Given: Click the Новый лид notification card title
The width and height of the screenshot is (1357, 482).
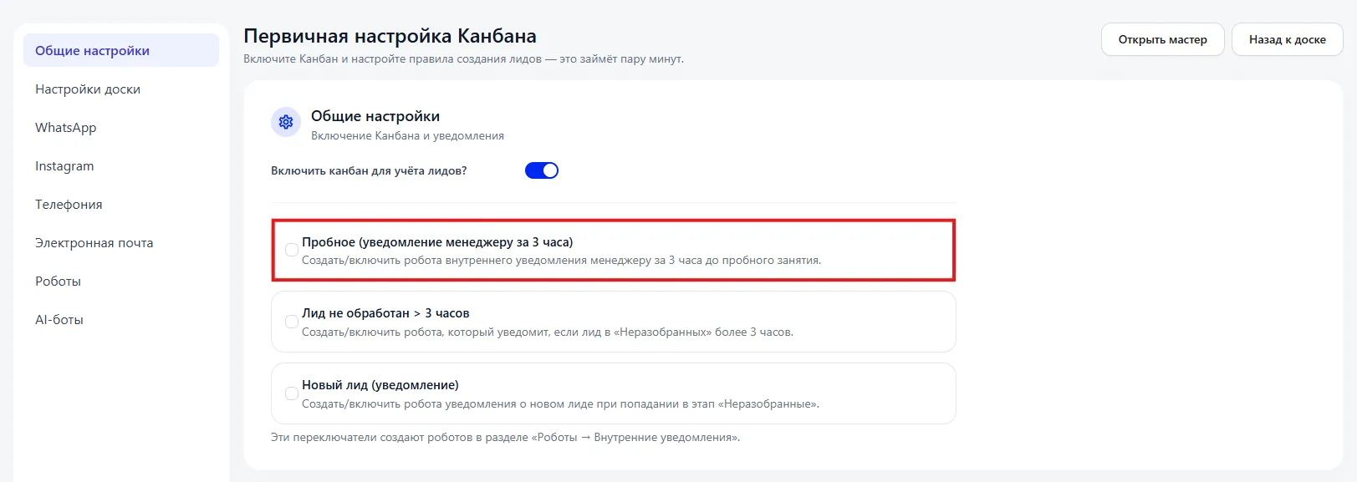Looking at the screenshot, I should tap(380, 385).
